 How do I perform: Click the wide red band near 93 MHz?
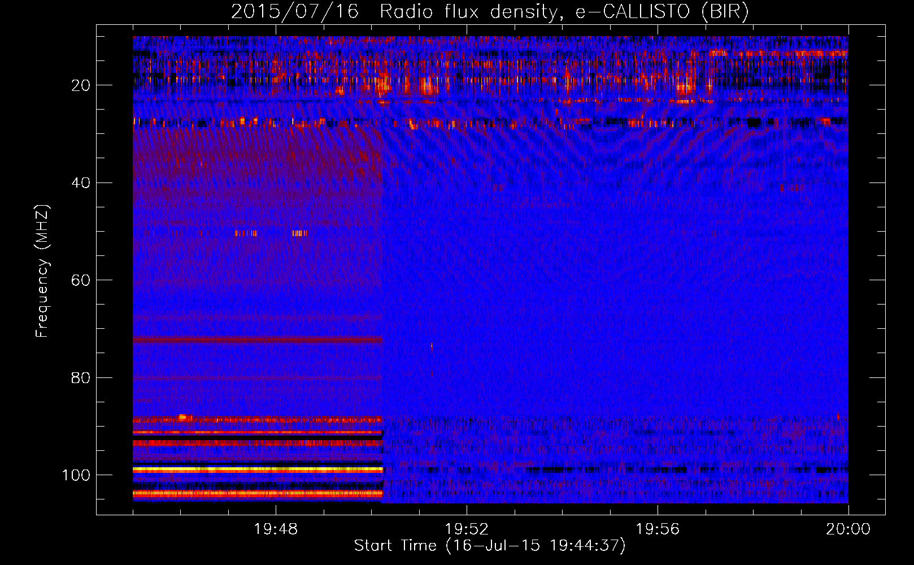click(257, 444)
